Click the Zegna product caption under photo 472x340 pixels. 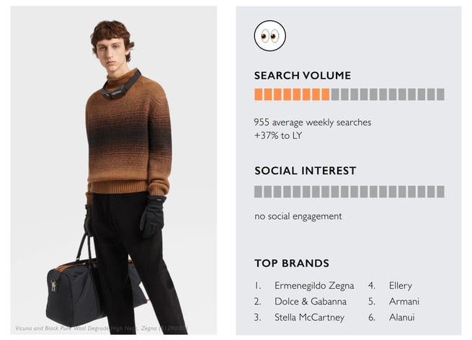(x=101, y=328)
